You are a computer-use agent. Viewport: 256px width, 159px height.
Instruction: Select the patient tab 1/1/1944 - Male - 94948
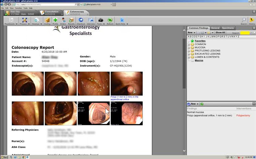[21, 13]
